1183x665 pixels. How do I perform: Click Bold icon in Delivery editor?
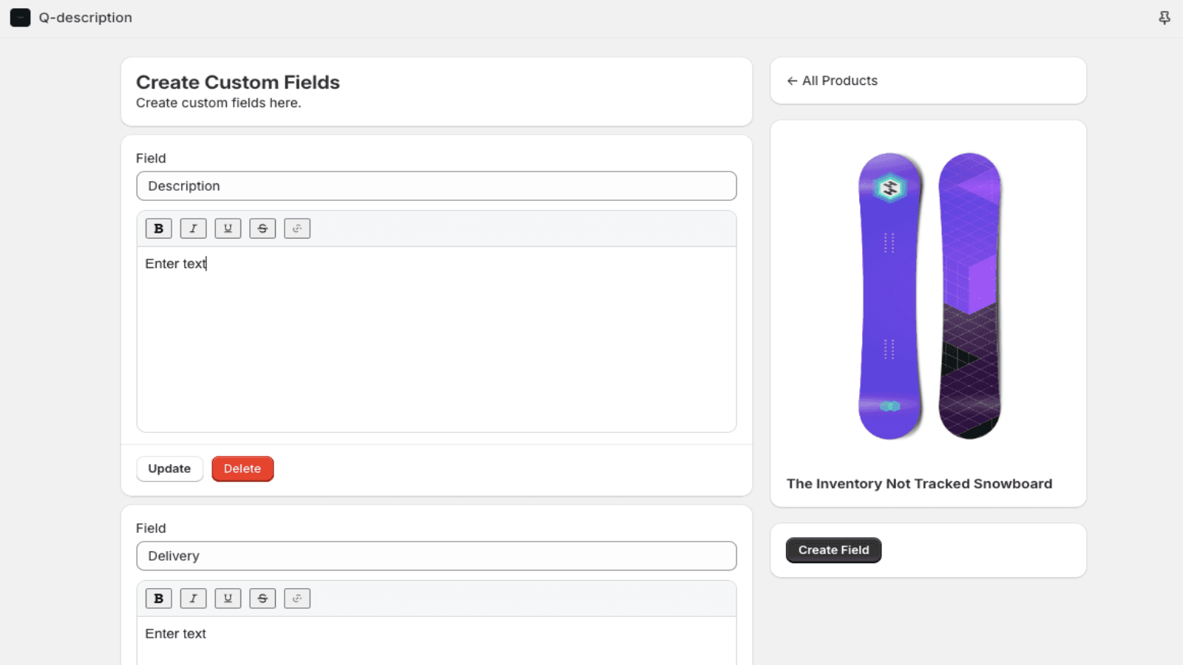click(x=158, y=598)
